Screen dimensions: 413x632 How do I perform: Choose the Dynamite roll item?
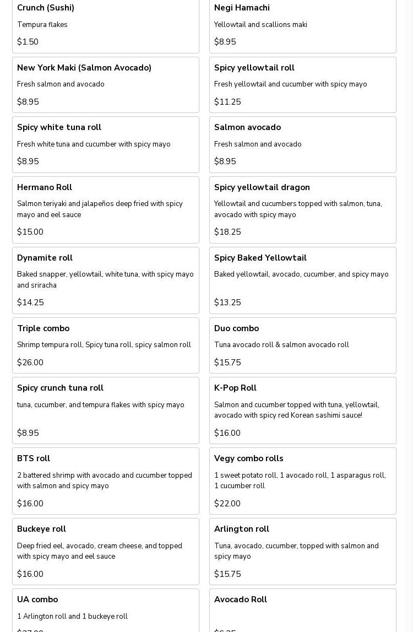(105, 280)
